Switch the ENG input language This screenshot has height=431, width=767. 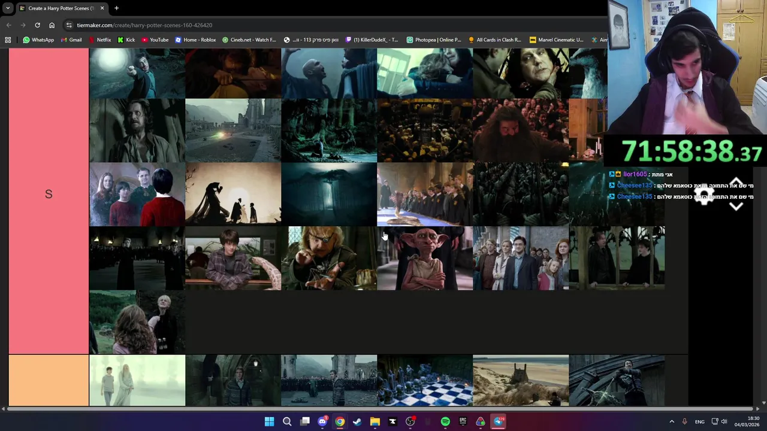tap(700, 421)
